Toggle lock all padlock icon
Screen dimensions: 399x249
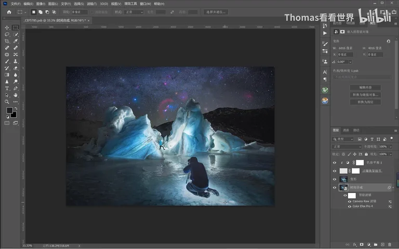pos(366,154)
